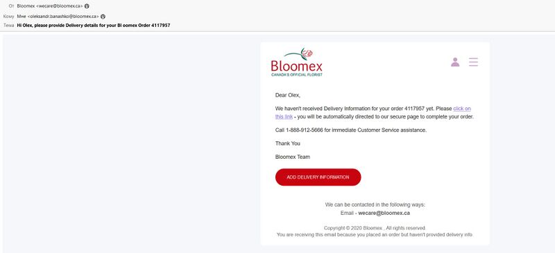Click the Copyright 2020 Bloomex footer text
The height and width of the screenshot is (253, 555).
[375, 228]
